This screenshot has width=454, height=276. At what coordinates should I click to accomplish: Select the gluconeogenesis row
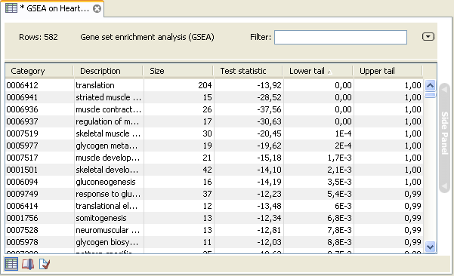coord(214,182)
